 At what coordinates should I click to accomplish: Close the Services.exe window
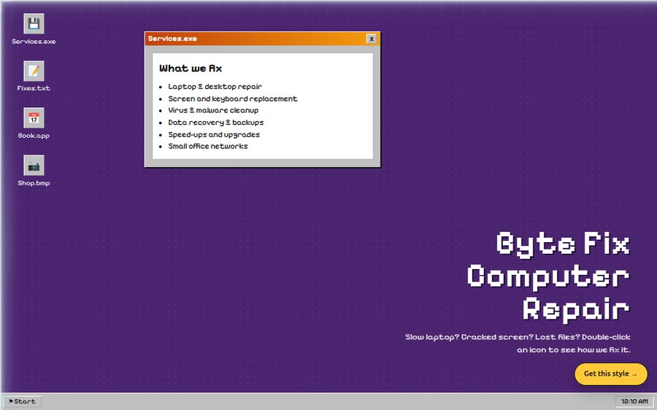pyautogui.click(x=372, y=39)
